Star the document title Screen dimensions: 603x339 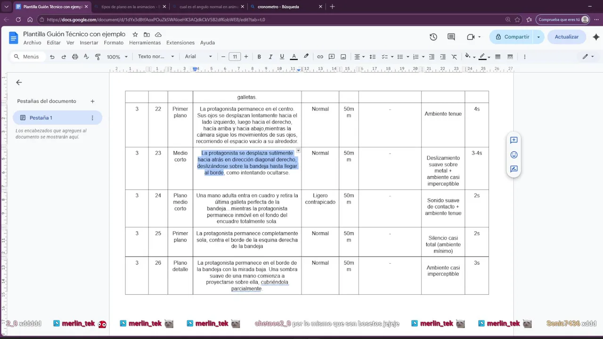pyautogui.click(x=135, y=34)
